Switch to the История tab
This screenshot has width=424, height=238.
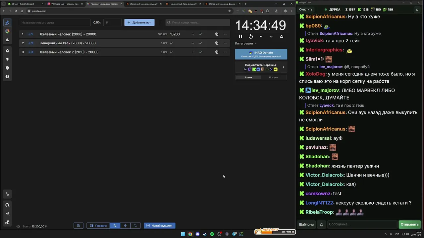click(273, 77)
